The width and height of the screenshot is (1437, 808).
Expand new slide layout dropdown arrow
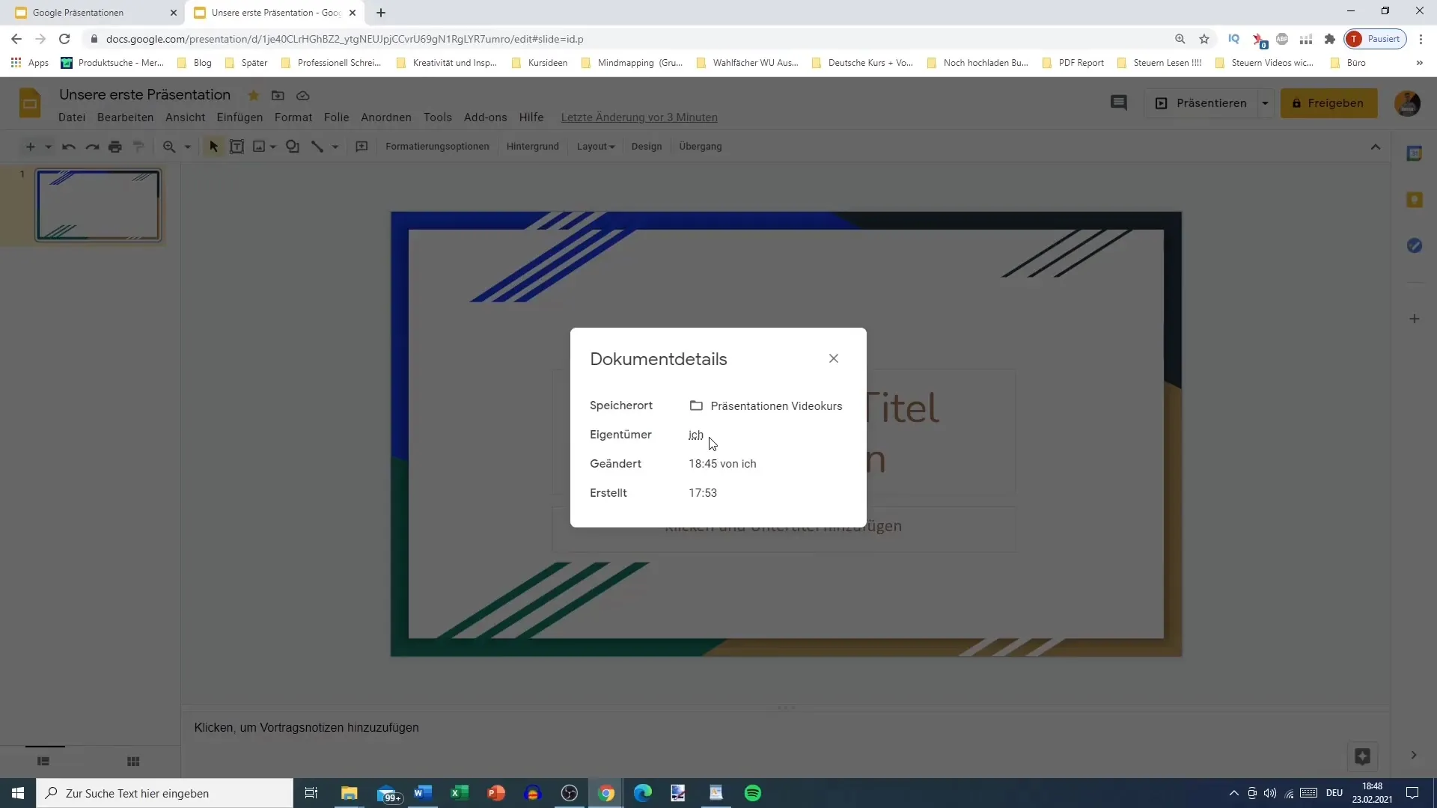[48, 147]
